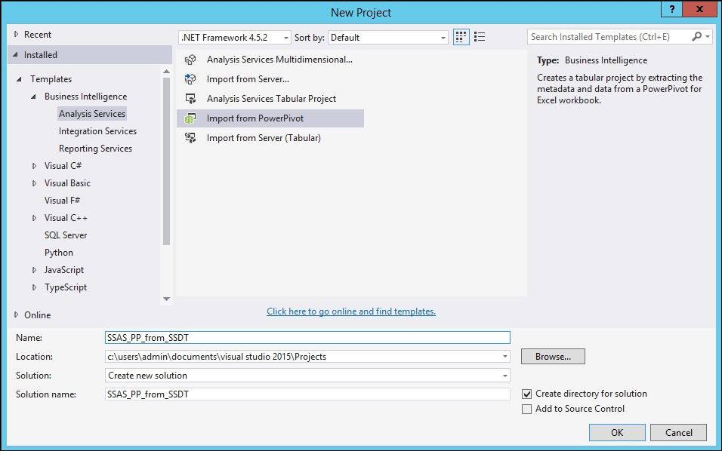Viewport: 722px width, 451px height.
Task: Click the TypeScript tree label
Action: [x=66, y=287]
